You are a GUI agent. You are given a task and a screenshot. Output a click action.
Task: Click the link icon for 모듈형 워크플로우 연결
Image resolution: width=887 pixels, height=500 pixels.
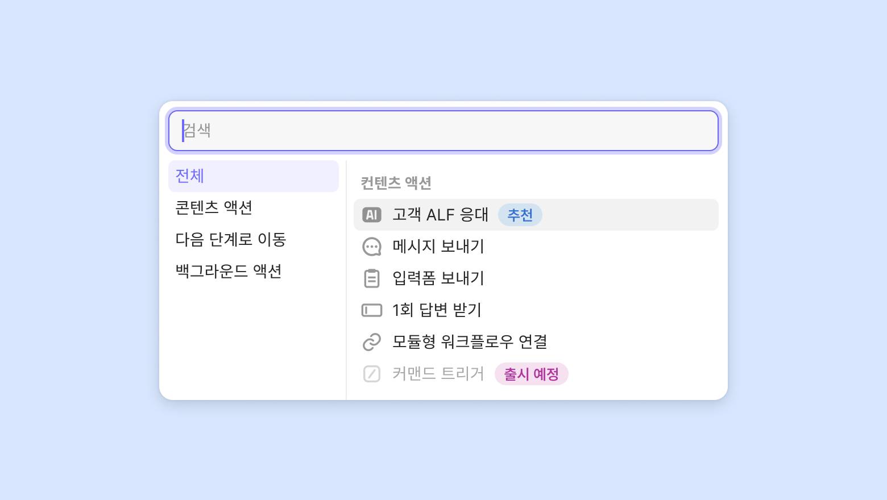coord(372,342)
